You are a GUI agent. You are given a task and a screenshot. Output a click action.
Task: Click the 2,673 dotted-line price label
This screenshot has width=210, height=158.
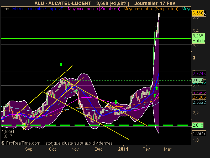(198, 80)
